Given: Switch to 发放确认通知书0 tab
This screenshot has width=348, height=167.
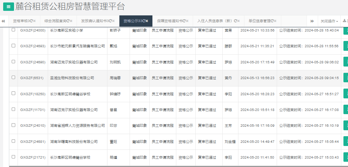Looking at the screenshot, I should (95, 21).
